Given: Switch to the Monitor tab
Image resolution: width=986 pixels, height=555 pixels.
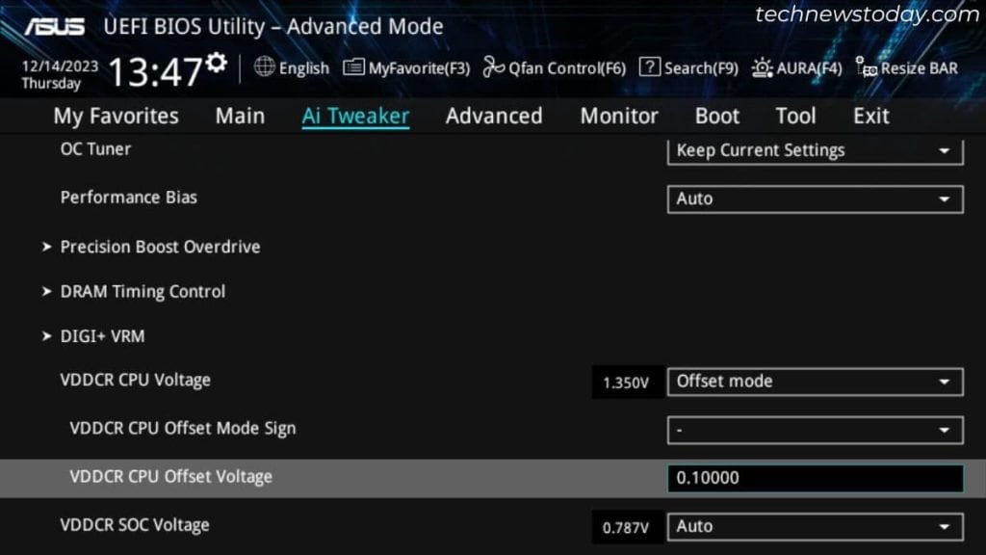Looking at the screenshot, I should (619, 116).
